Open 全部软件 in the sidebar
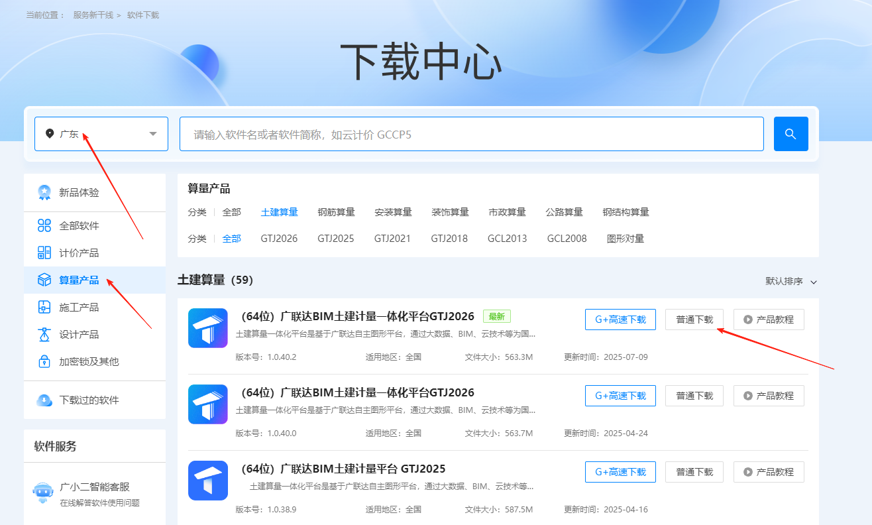This screenshot has width=872, height=525. pyautogui.click(x=95, y=226)
